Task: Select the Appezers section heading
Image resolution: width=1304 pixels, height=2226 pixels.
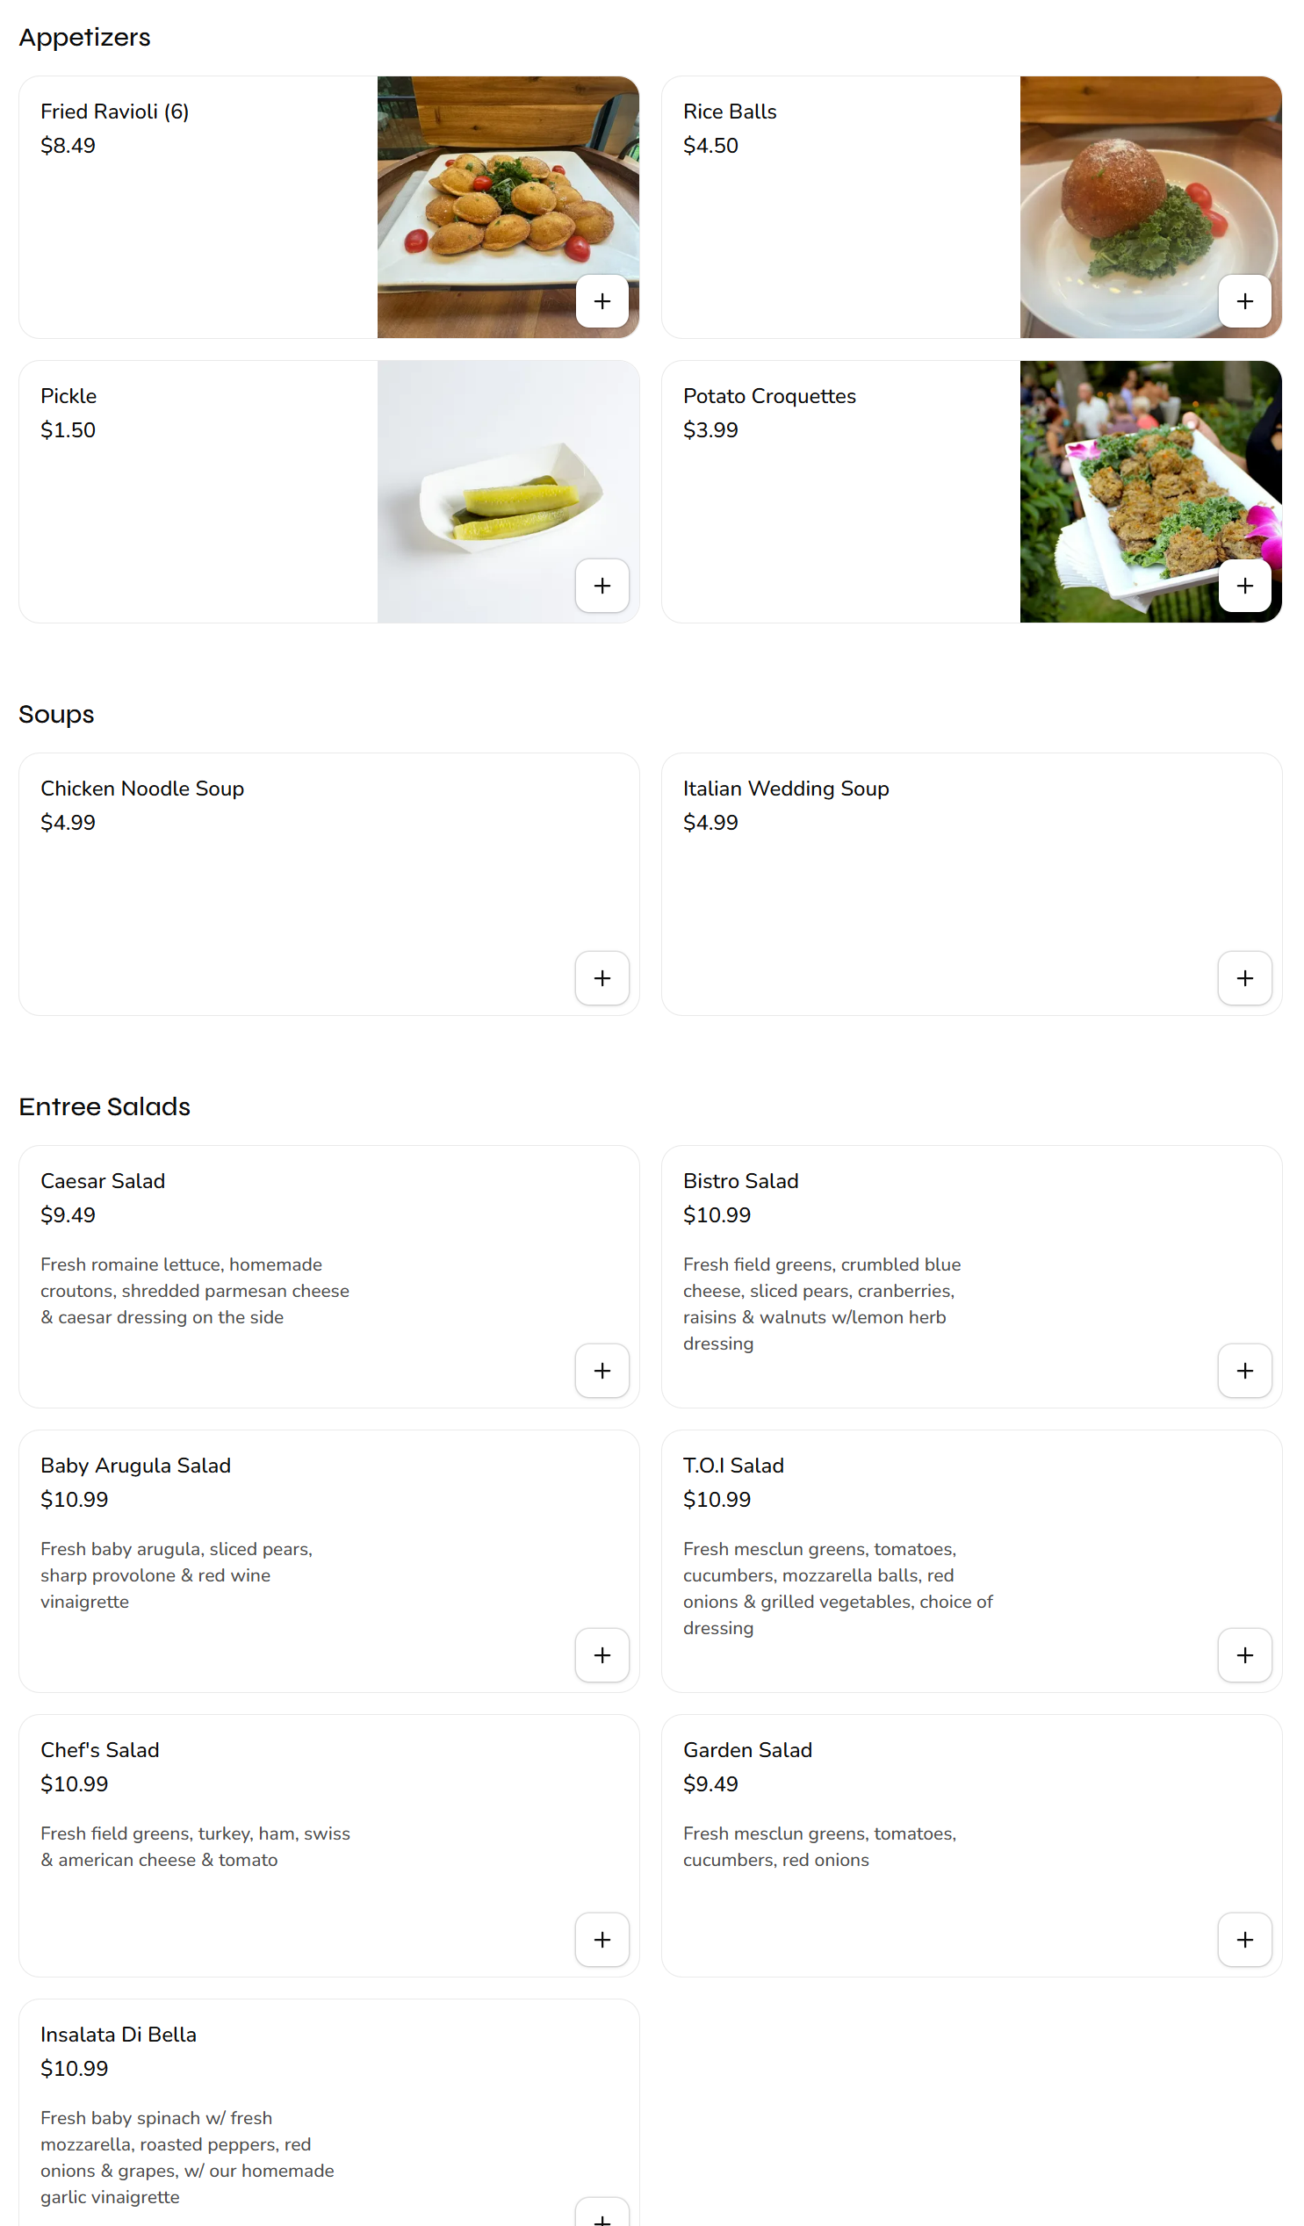Action: click(85, 37)
